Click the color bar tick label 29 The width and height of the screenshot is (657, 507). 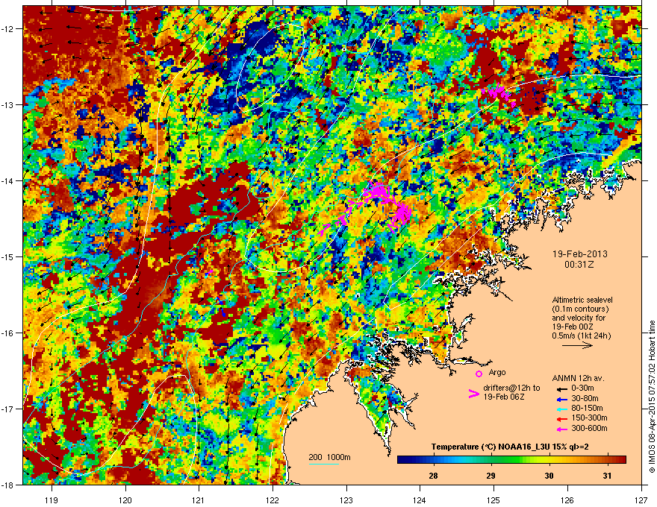[491, 476]
